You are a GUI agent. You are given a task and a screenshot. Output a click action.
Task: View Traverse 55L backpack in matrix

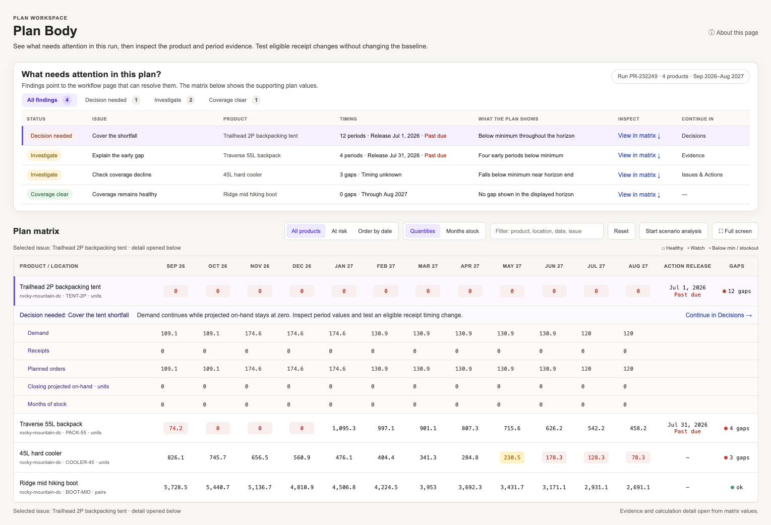[639, 155]
